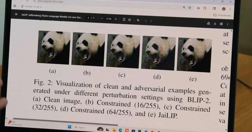Click the 'BLIP-2.' text in caption
The image size is (252, 132).
(199, 100)
